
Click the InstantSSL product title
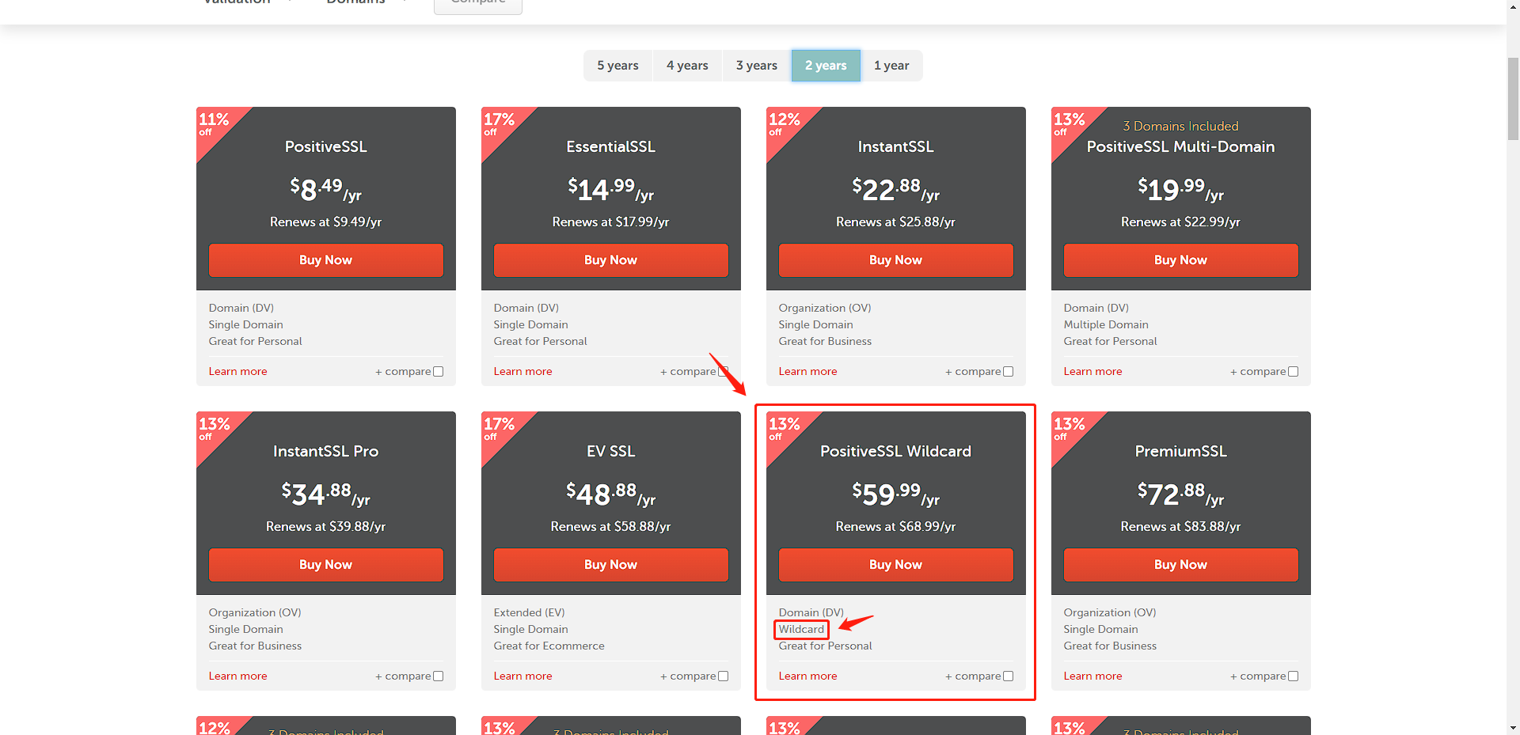click(896, 147)
